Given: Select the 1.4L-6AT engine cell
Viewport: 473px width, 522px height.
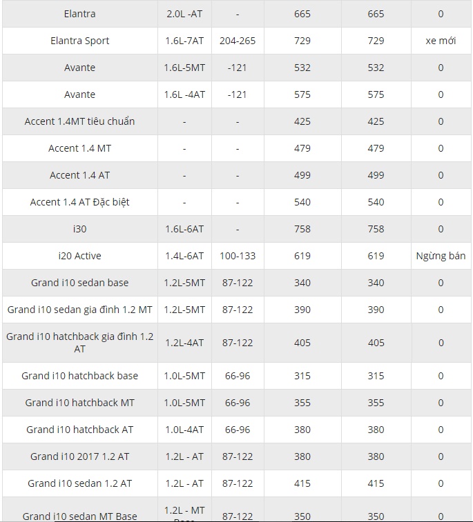Looking at the screenshot, I should pos(185,256).
